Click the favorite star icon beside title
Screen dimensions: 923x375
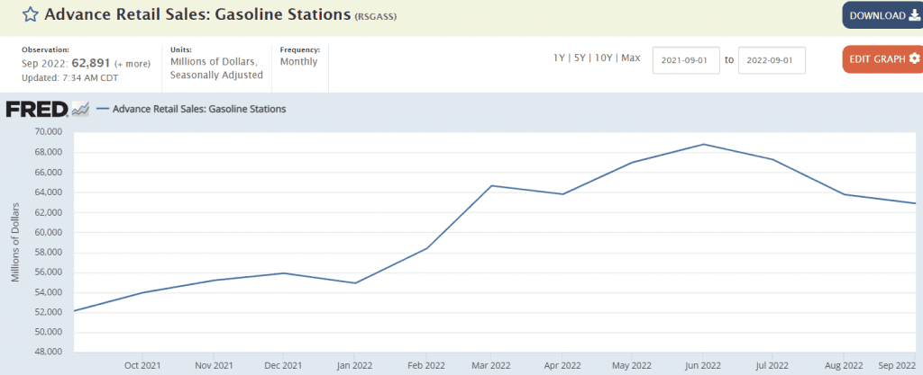pos(30,15)
